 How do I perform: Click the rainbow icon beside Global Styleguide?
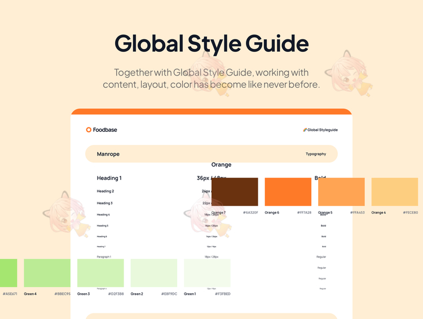(x=305, y=130)
